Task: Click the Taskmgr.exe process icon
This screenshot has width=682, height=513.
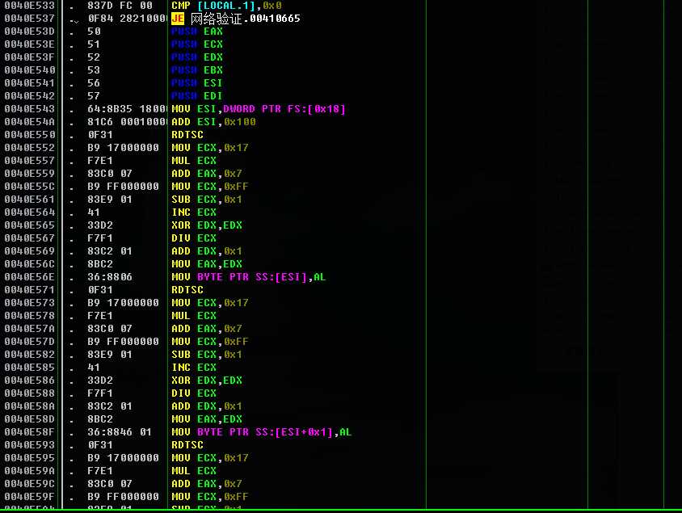Action: click(547, 196)
